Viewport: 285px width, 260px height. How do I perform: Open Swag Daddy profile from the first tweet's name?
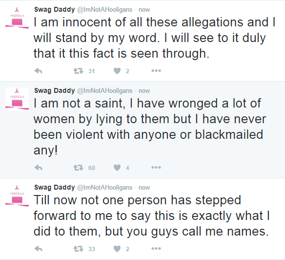click(55, 10)
